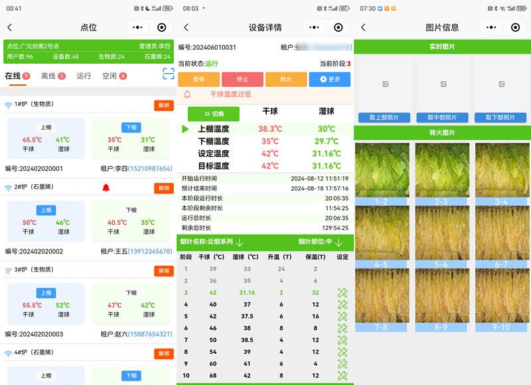Switch to the 空闲 tab
This screenshot has width=531, height=385.
tap(114, 76)
